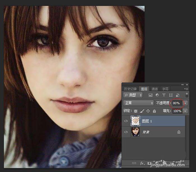Click the smart object filter icon
Viewport: 196px width, 172px height.
point(177,95)
